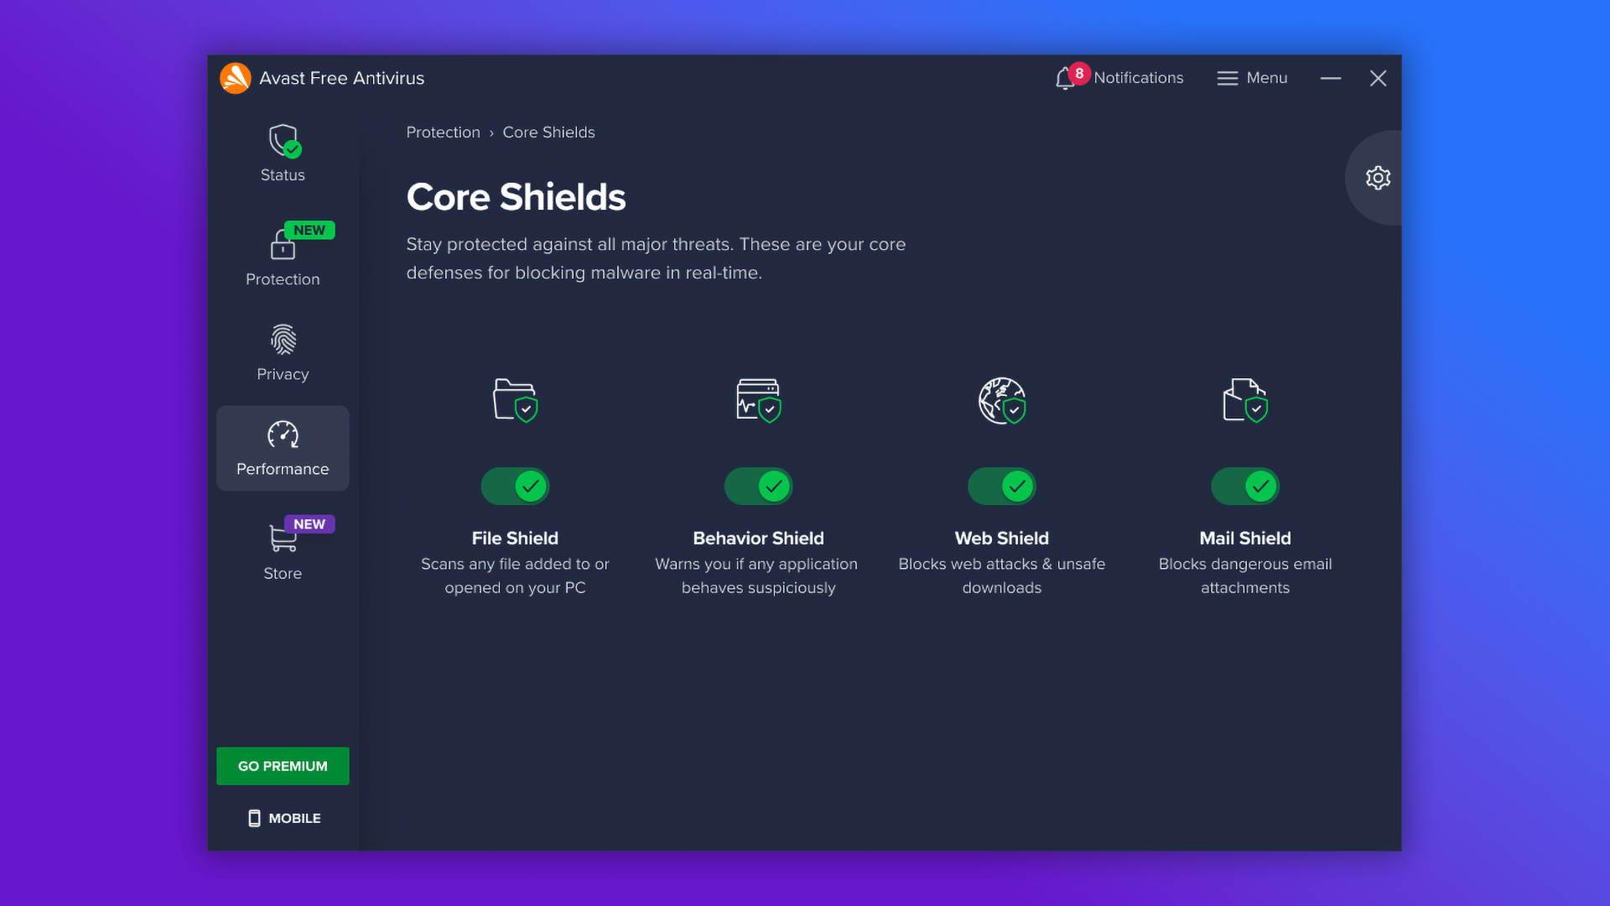
Task: Open the Core Shields settings gear
Action: [1378, 178]
